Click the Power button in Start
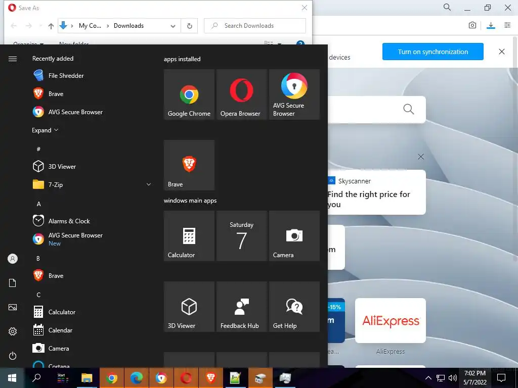The image size is (518, 388). pyautogui.click(x=13, y=356)
